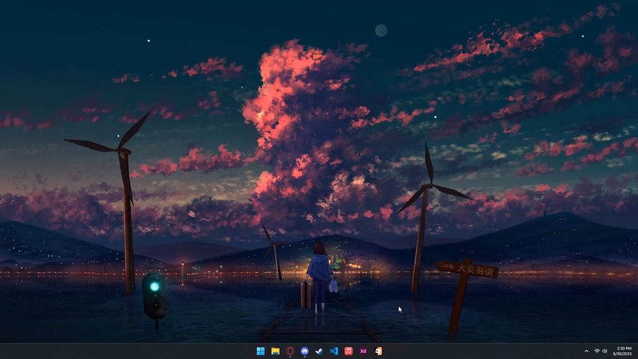Switch to the running Discord window
The height and width of the screenshot is (359, 638).
305,351
